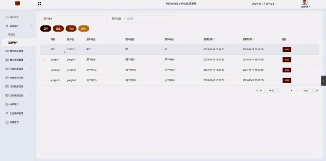Viewport: 326px width, 161px height.
Task: Expand the 活动信息管理 chevron
Action: [32, 86]
